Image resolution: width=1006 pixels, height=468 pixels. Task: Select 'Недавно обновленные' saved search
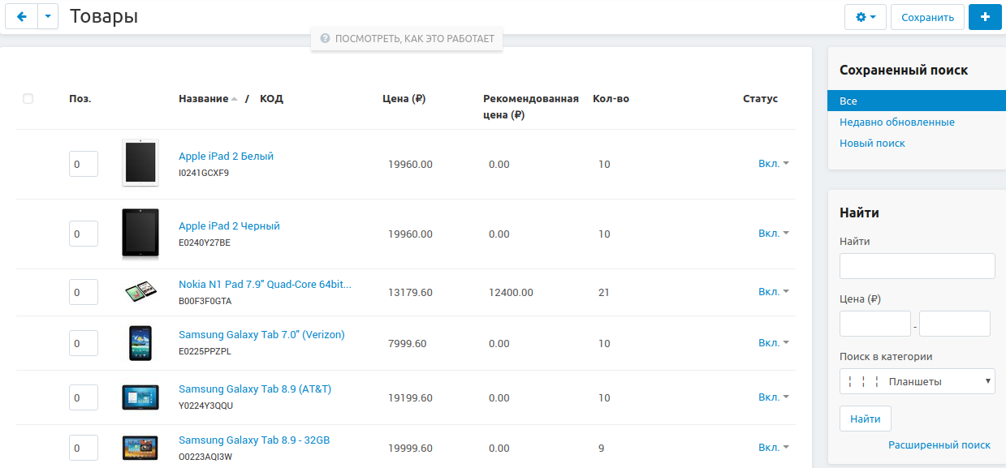click(897, 122)
